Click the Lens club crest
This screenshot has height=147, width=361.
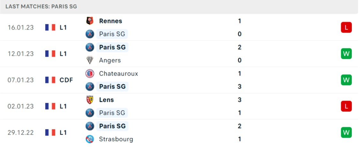click(x=90, y=100)
